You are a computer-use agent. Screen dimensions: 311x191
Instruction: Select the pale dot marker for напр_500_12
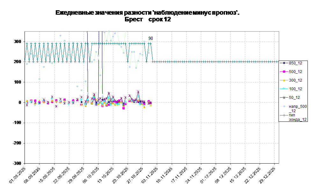click(284, 107)
